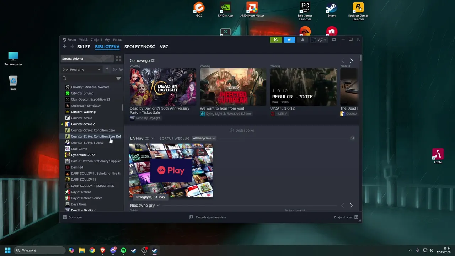Click the sort ascending arrow in library sidebar
This screenshot has height=256, width=455.
tap(107, 69)
